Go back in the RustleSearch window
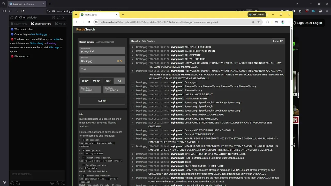 [77, 22]
